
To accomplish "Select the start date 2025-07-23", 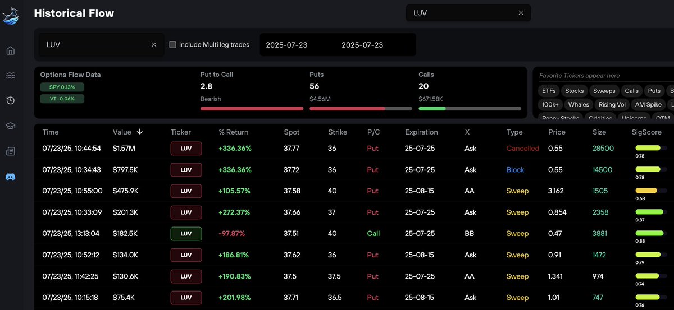I will click(x=286, y=45).
